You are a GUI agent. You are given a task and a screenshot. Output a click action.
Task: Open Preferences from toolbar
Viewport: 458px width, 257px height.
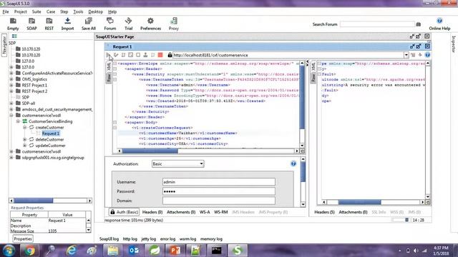tap(150, 24)
